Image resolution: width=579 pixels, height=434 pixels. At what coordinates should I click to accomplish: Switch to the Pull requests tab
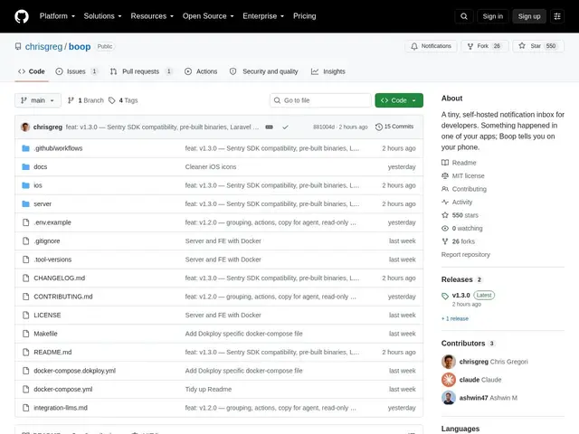pyautogui.click(x=141, y=71)
